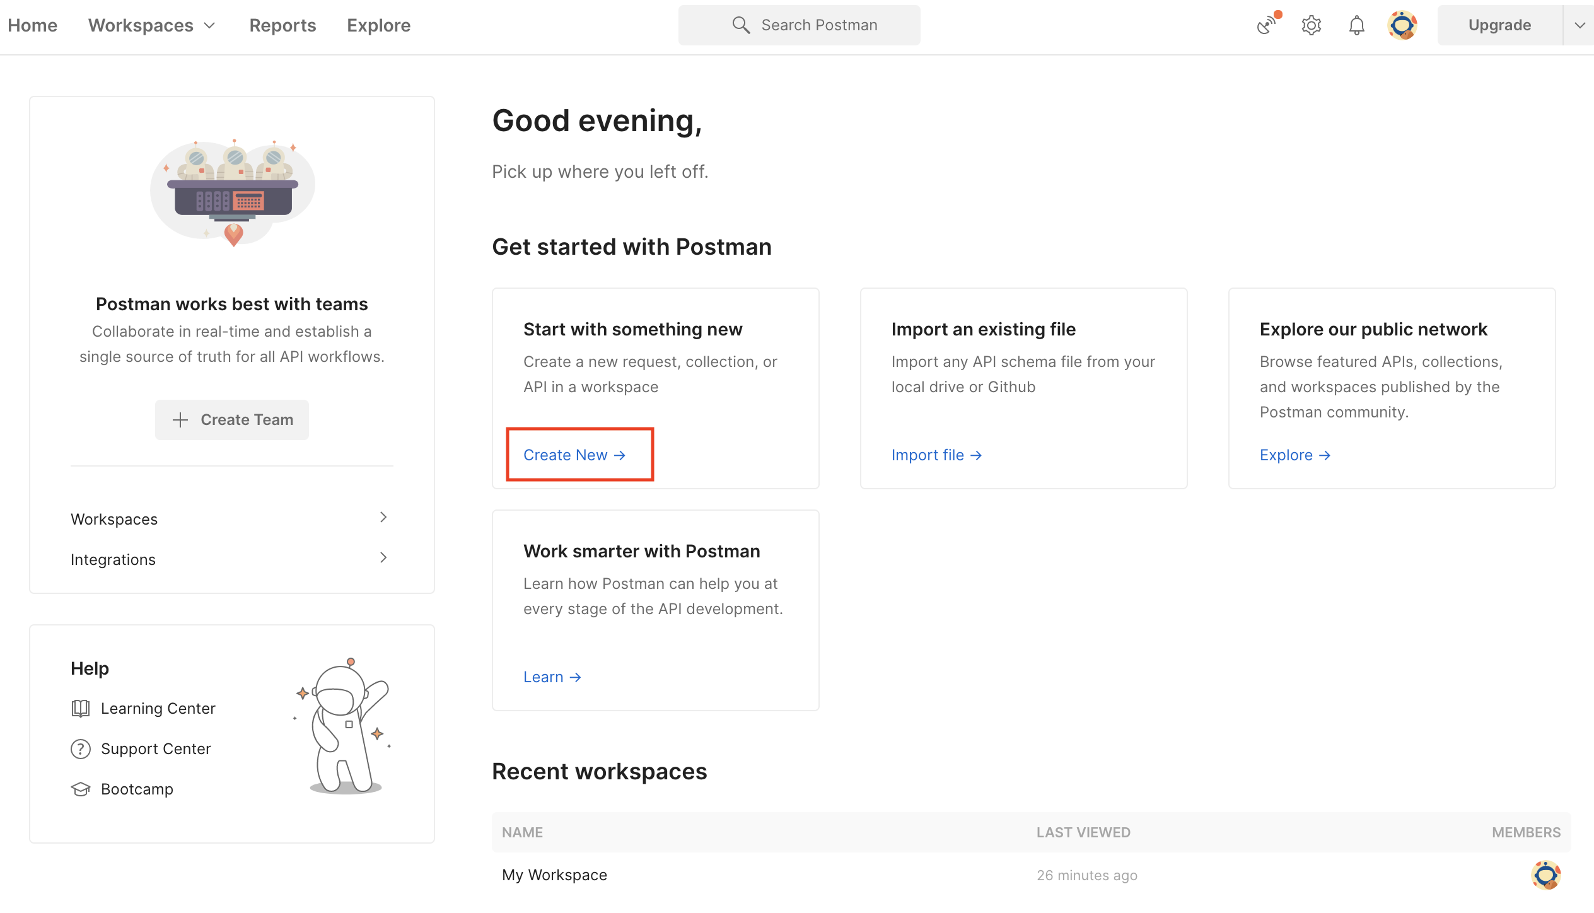Click the Recent workspaces heading

pos(600,772)
